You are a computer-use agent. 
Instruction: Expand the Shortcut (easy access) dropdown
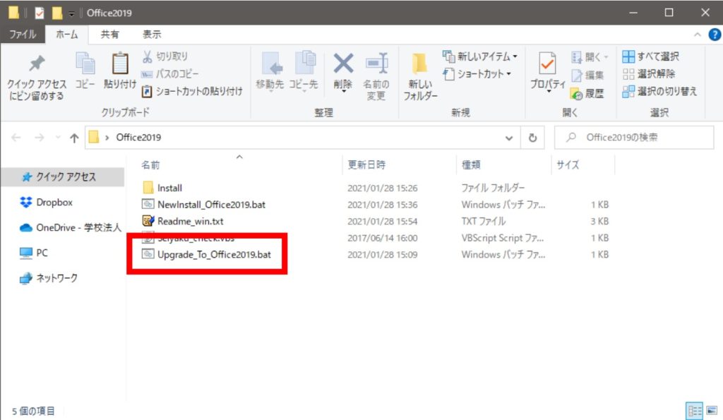508,74
